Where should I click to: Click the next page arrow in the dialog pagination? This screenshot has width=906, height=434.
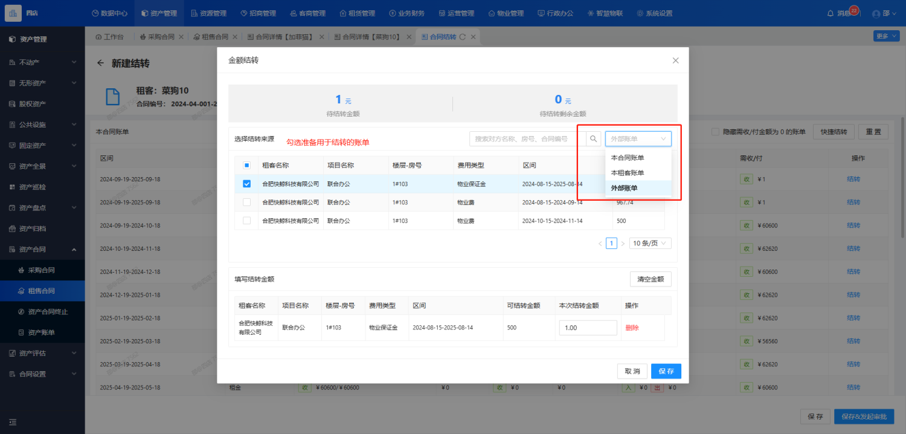[623, 244]
